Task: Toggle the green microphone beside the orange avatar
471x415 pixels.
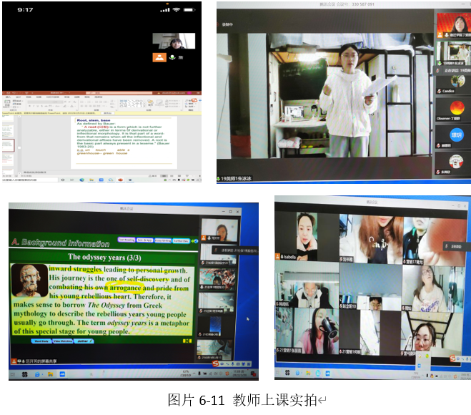Action: 172,57
